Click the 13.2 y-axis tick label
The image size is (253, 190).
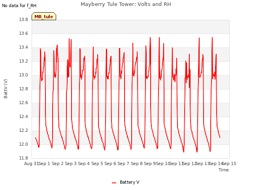click(24, 61)
